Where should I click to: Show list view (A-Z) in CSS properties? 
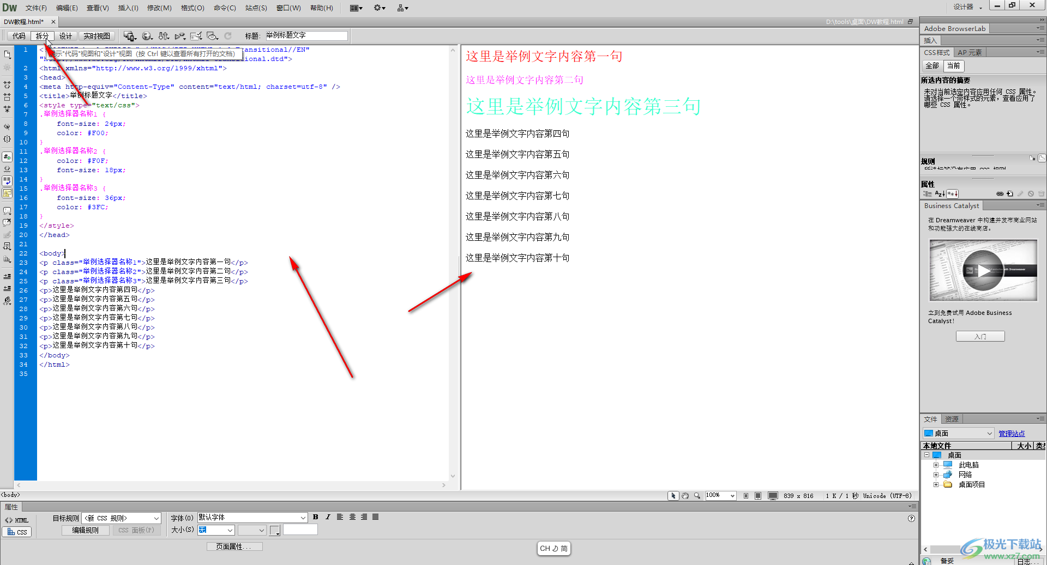click(x=940, y=193)
